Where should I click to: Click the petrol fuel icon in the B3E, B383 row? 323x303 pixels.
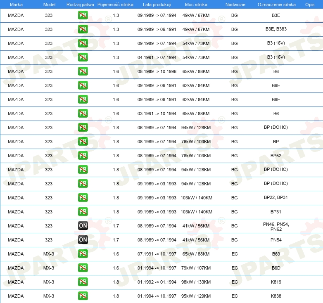(x=83, y=29)
